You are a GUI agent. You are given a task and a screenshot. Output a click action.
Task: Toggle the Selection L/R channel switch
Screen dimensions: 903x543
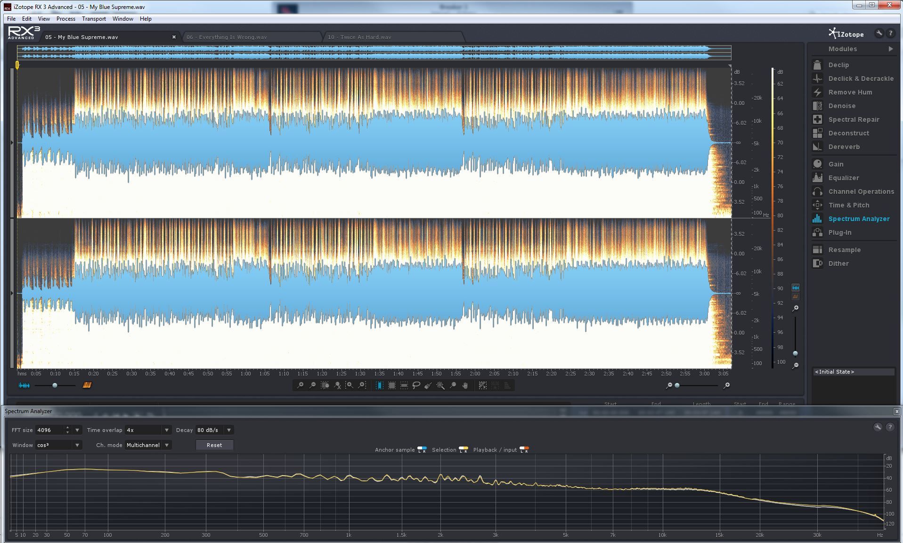[x=463, y=449]
